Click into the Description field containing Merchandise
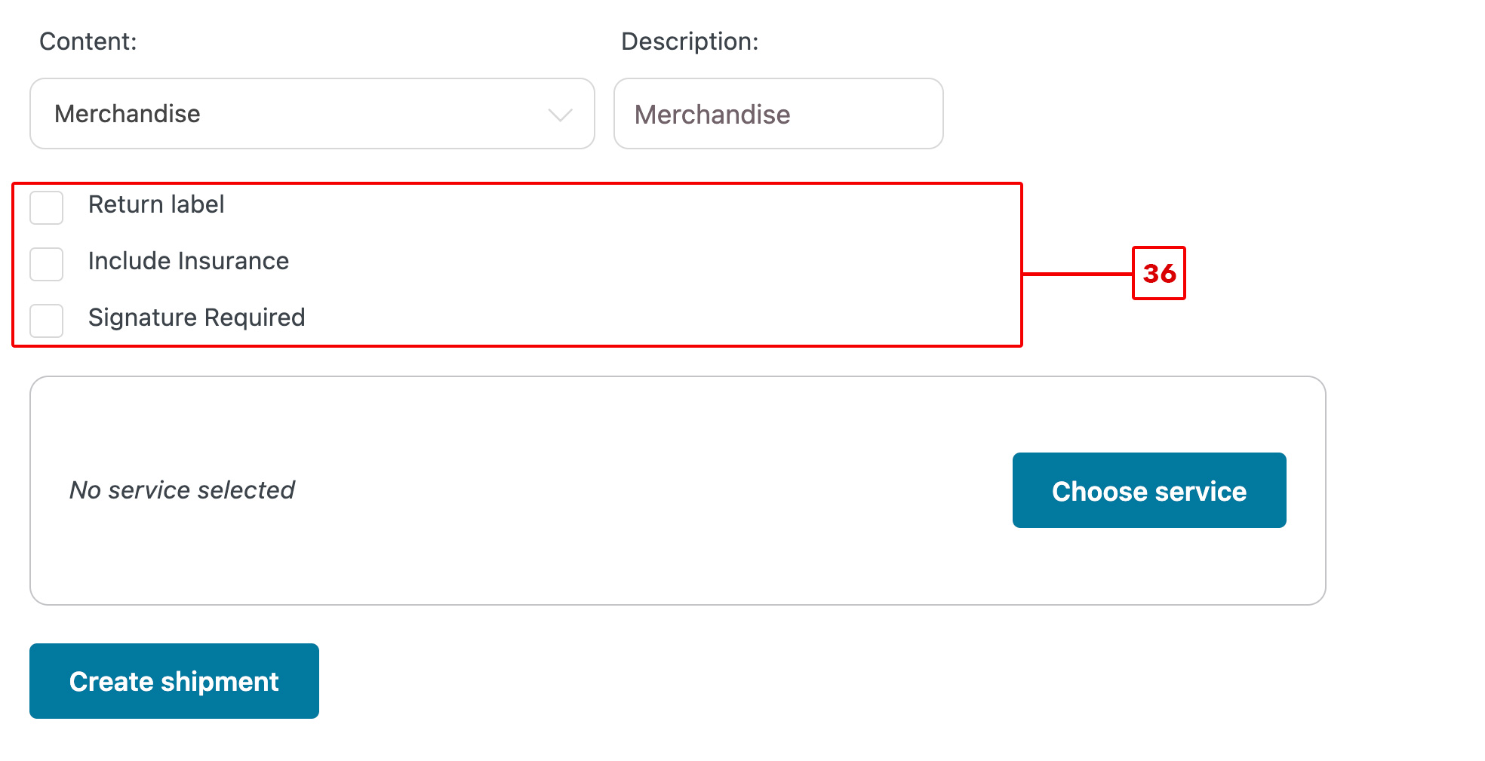The image size is (1485, 761). tap(778, 114)
